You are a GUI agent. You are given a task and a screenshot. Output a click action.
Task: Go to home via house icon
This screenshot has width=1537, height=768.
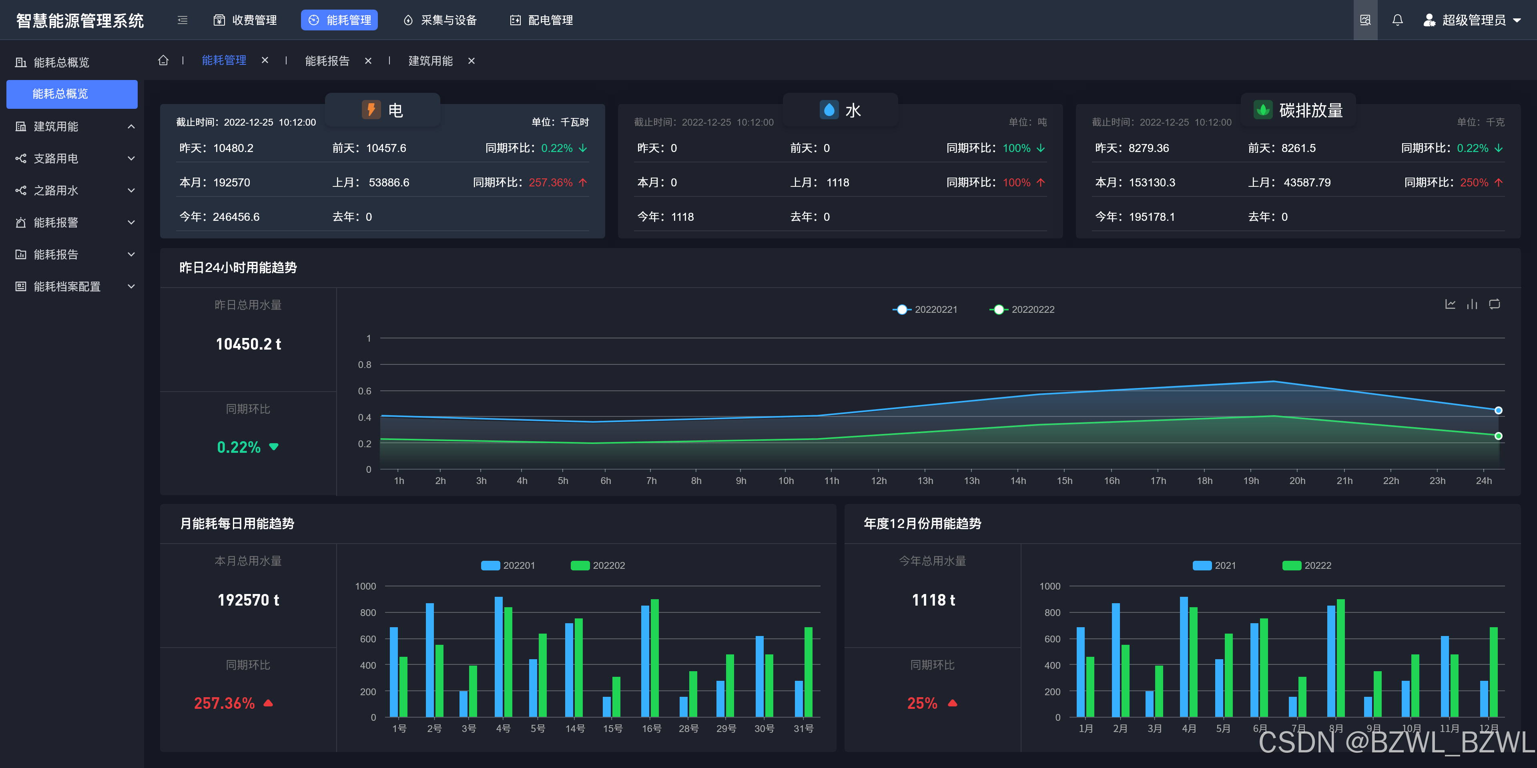pos(163,60)
